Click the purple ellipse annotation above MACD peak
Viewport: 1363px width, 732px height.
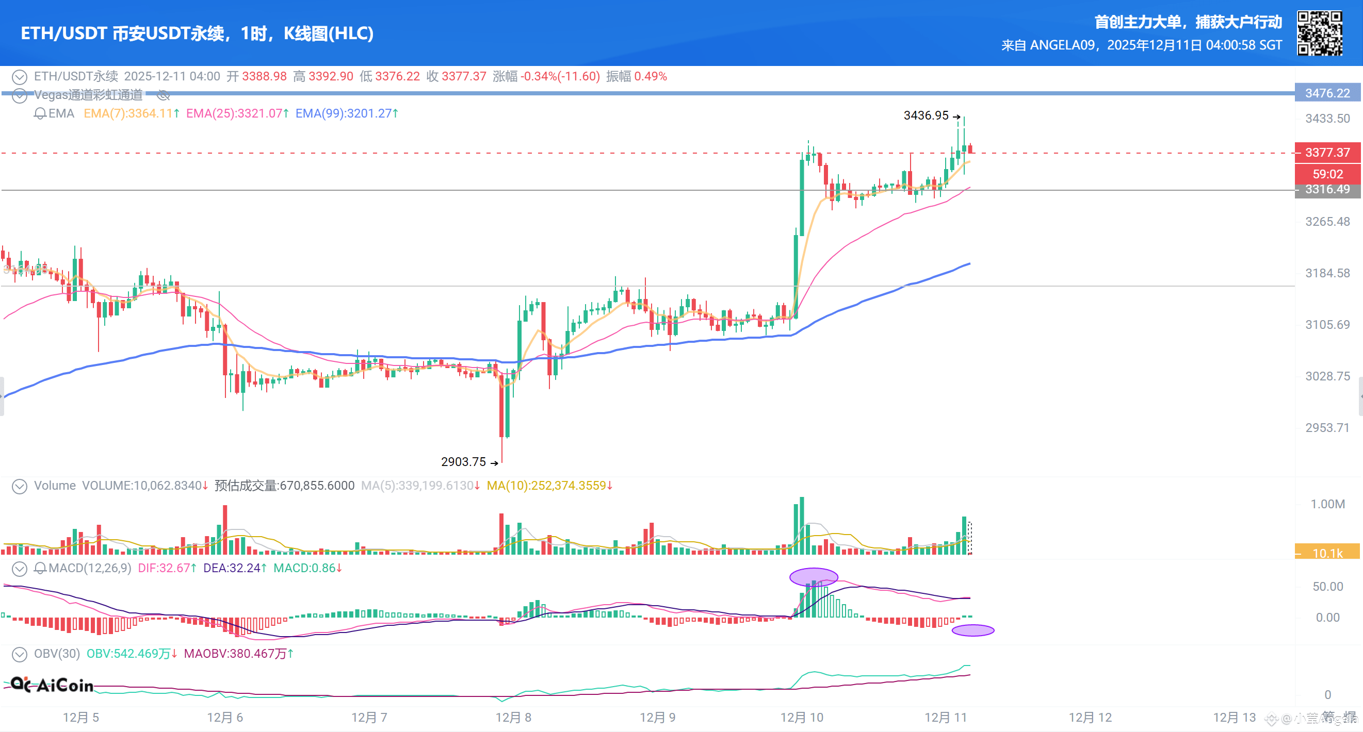[813, 577]
